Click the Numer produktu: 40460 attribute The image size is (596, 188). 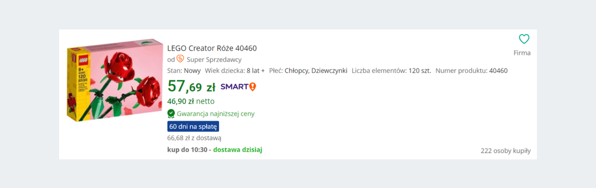click(471, 70)
